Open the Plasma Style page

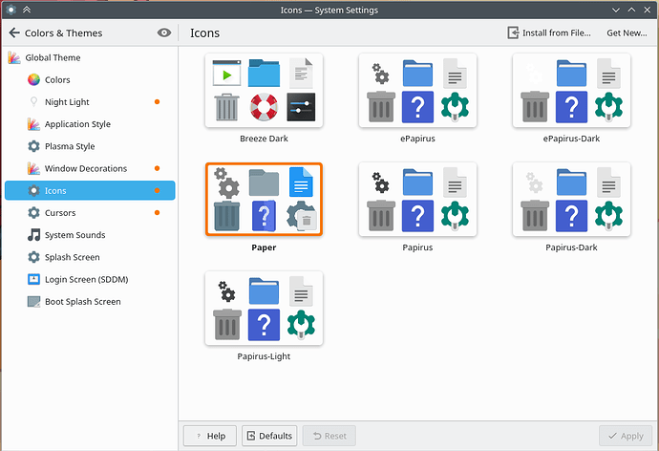click(x=70, y=146)
